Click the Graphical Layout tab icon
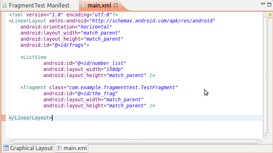The height and width of the screenshot is (153, 273). click(x=6, y=148)
